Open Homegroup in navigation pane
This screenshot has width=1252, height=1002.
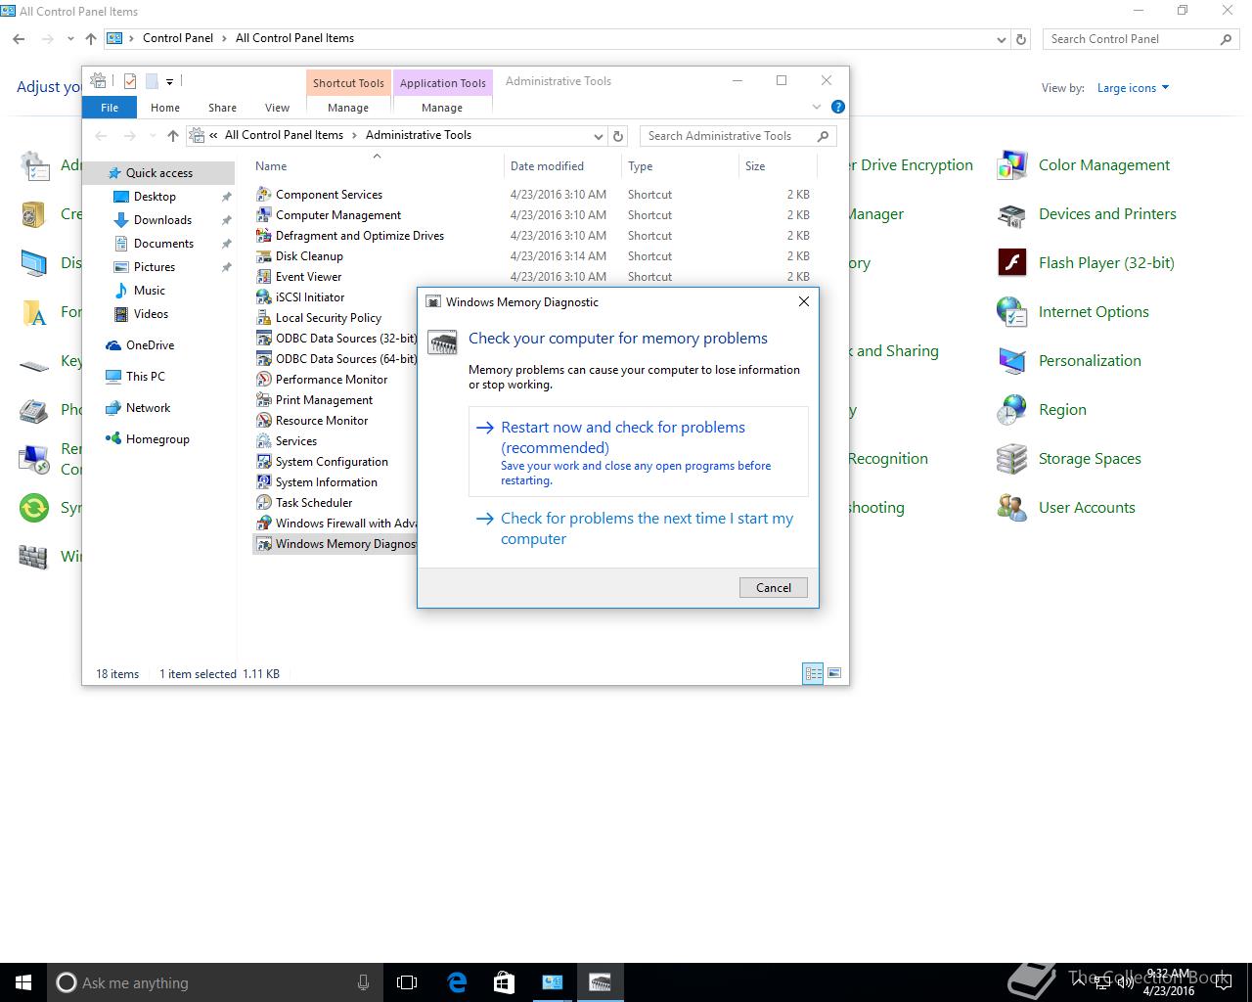(157, 439)
